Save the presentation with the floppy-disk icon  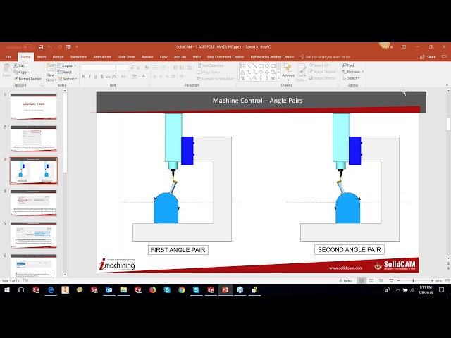41,47
